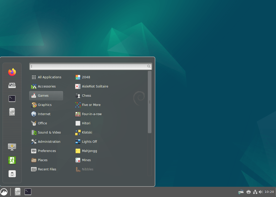This screenshot has height=197, width=276.
Task: Open the volume control in the system tray
Action: [261, 192]
